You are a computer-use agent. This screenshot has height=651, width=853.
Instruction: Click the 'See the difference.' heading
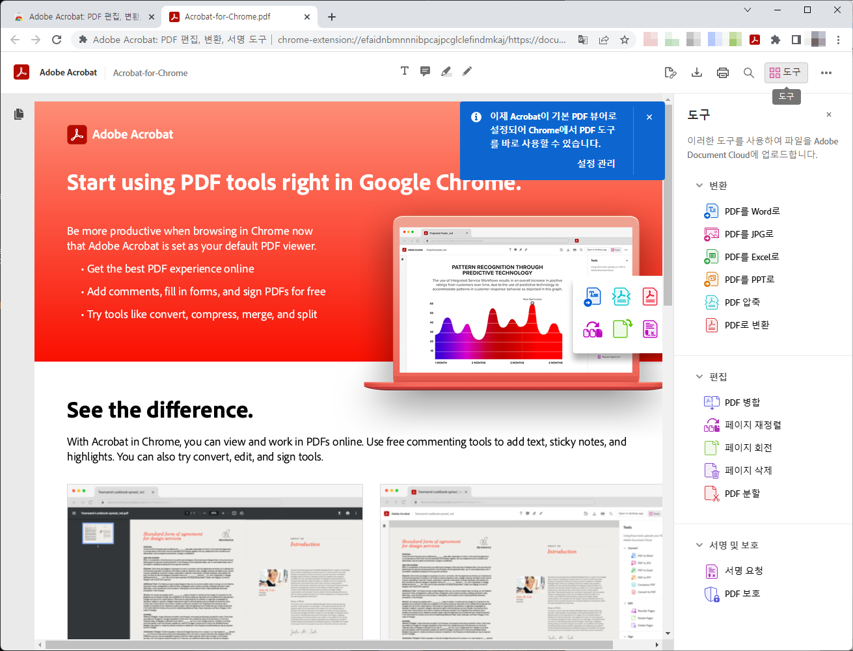[160, 410]
